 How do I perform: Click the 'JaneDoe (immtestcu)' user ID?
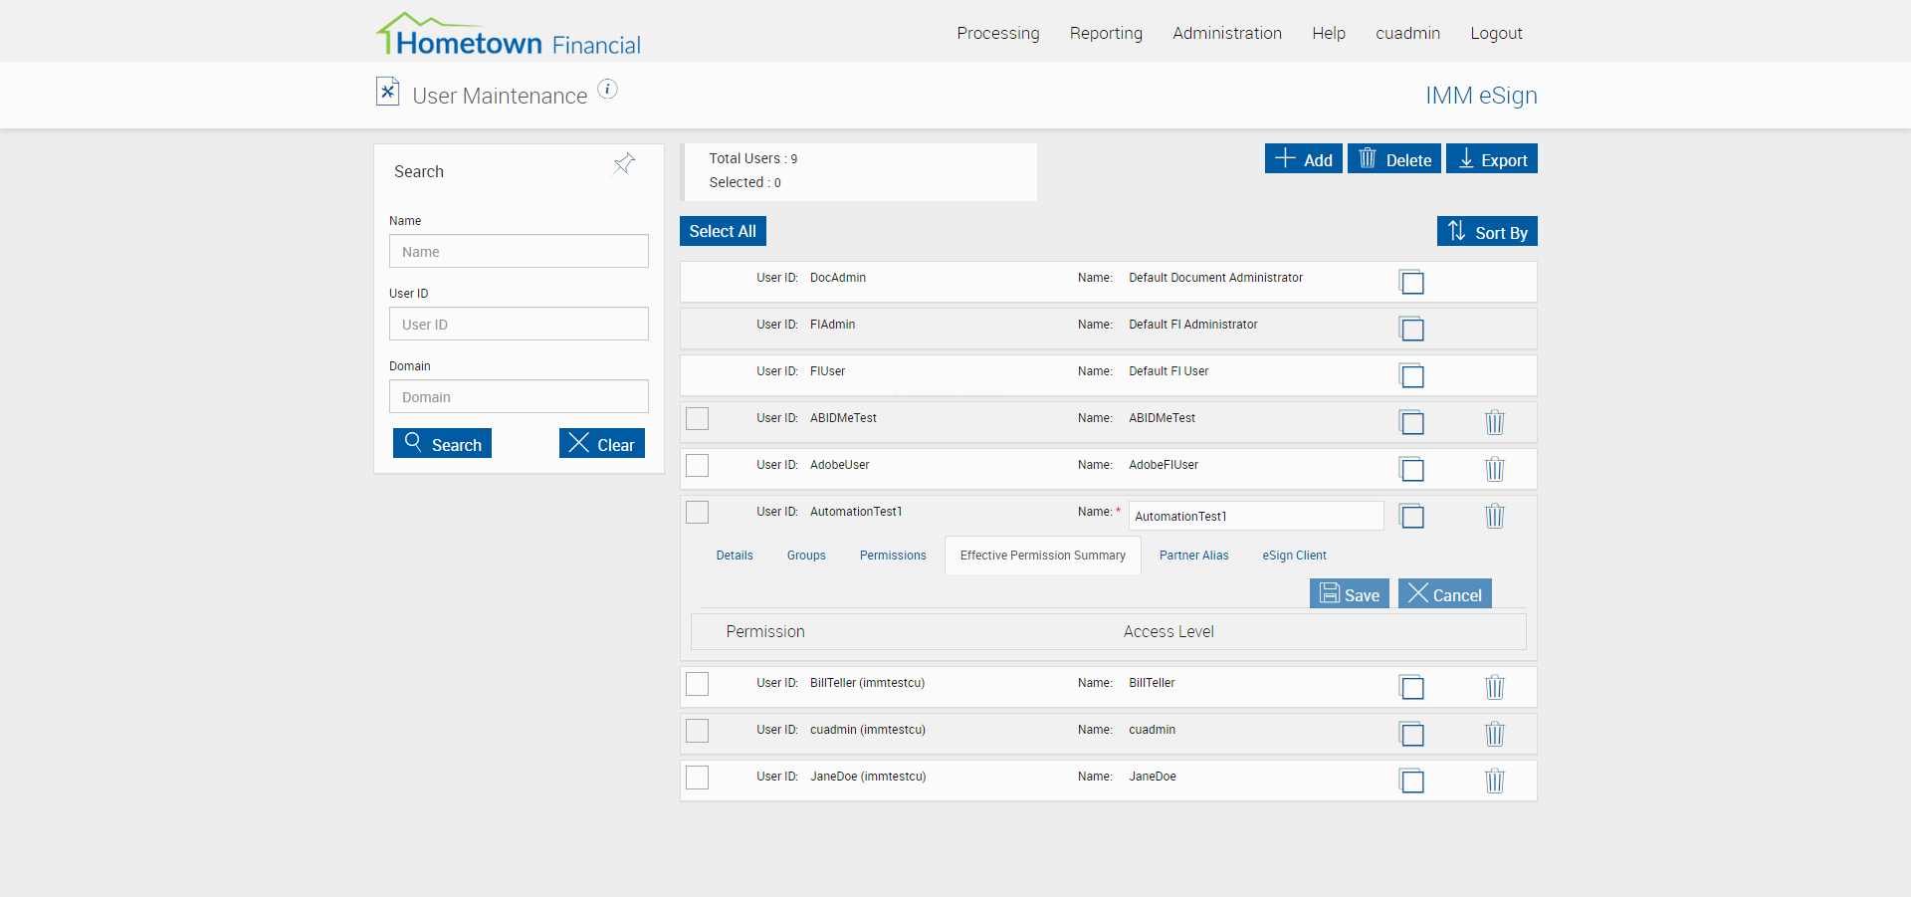pos(868,777)
